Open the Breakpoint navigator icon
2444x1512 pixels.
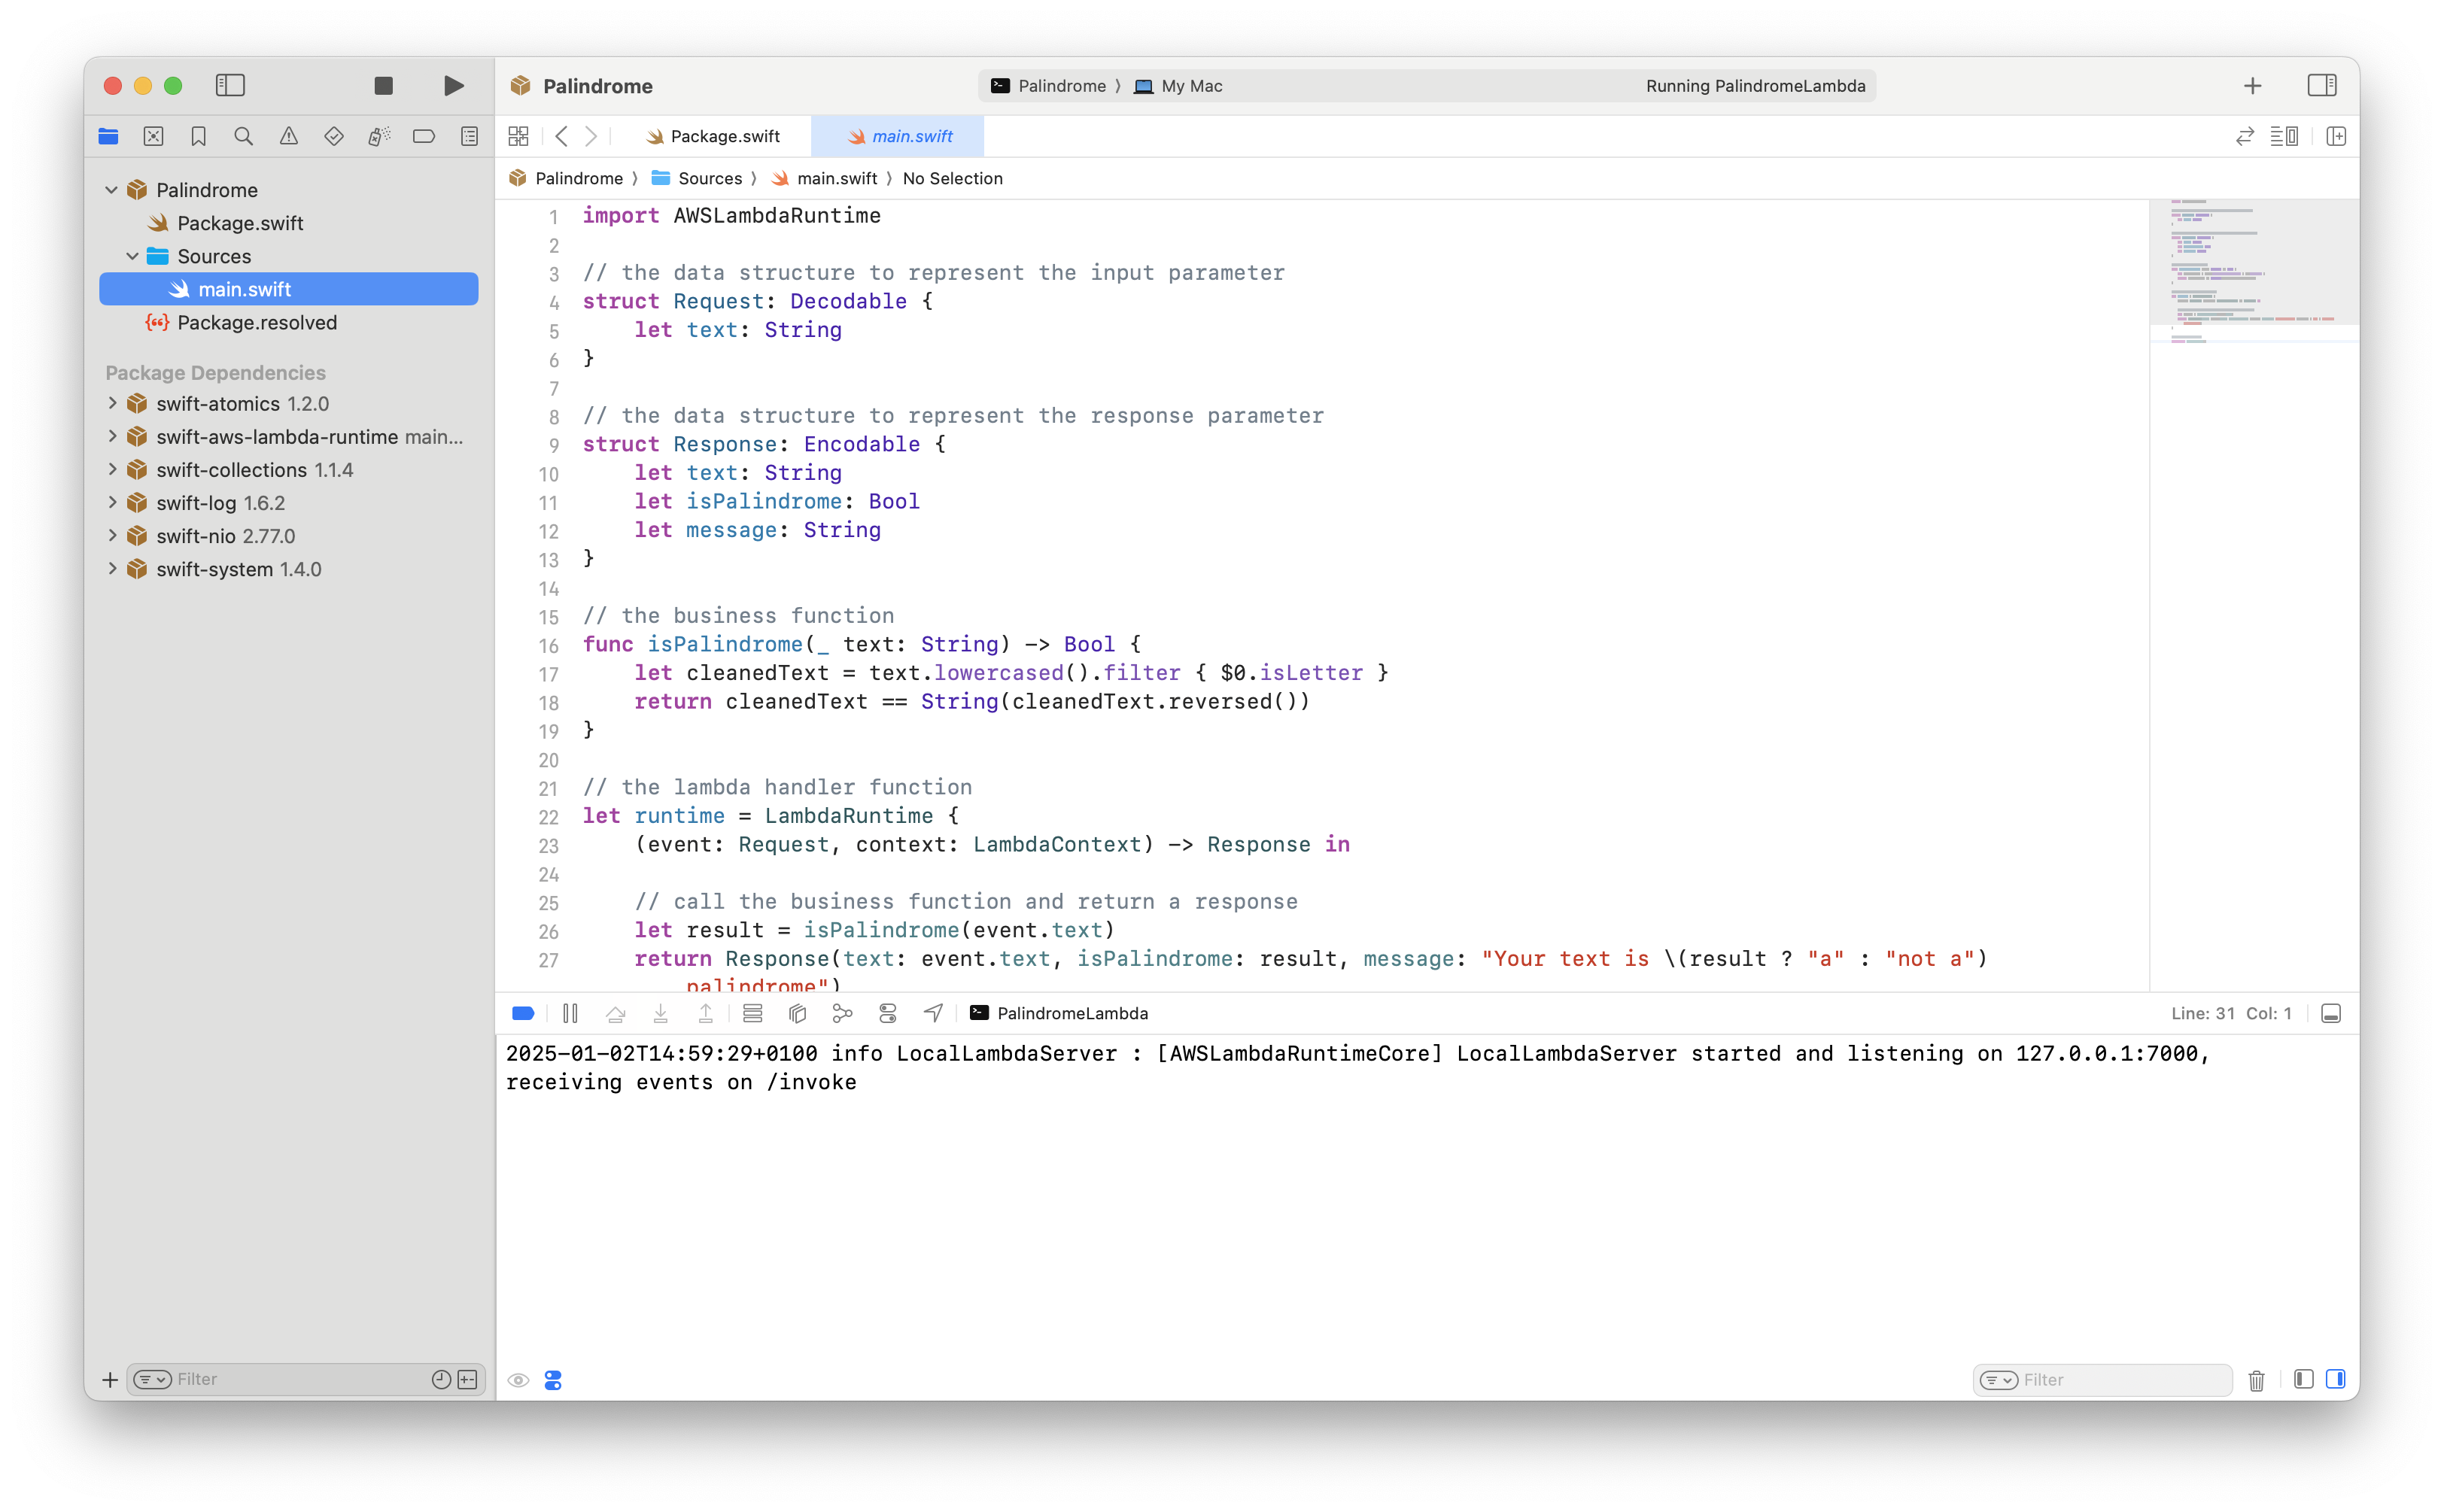tap(424, 137)
